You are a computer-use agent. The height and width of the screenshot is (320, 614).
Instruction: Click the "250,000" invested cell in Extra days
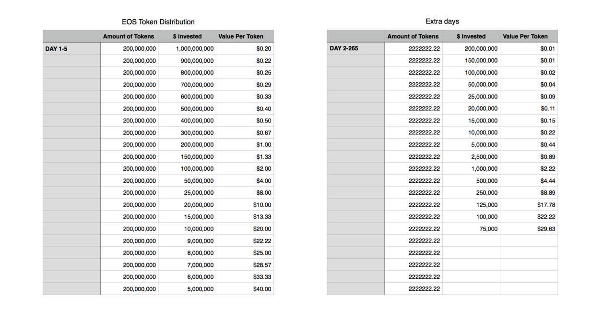coord(471,193)
